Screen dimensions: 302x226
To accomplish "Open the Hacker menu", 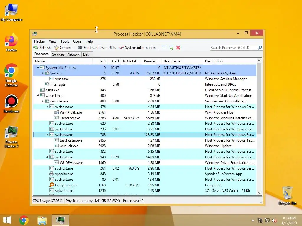I will [x=39, y=41].
